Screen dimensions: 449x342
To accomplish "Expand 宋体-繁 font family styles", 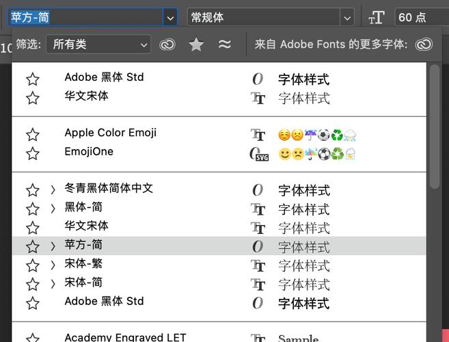I will [53, 265].
